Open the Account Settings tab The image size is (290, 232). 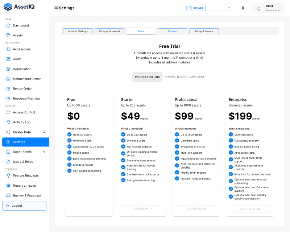pyautogui.click(x=78, y=31)
